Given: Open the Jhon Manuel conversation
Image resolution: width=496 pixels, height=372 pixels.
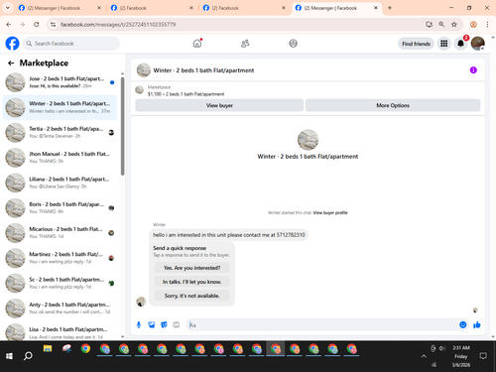Looking at the screenshot, I should pos(60,158).
